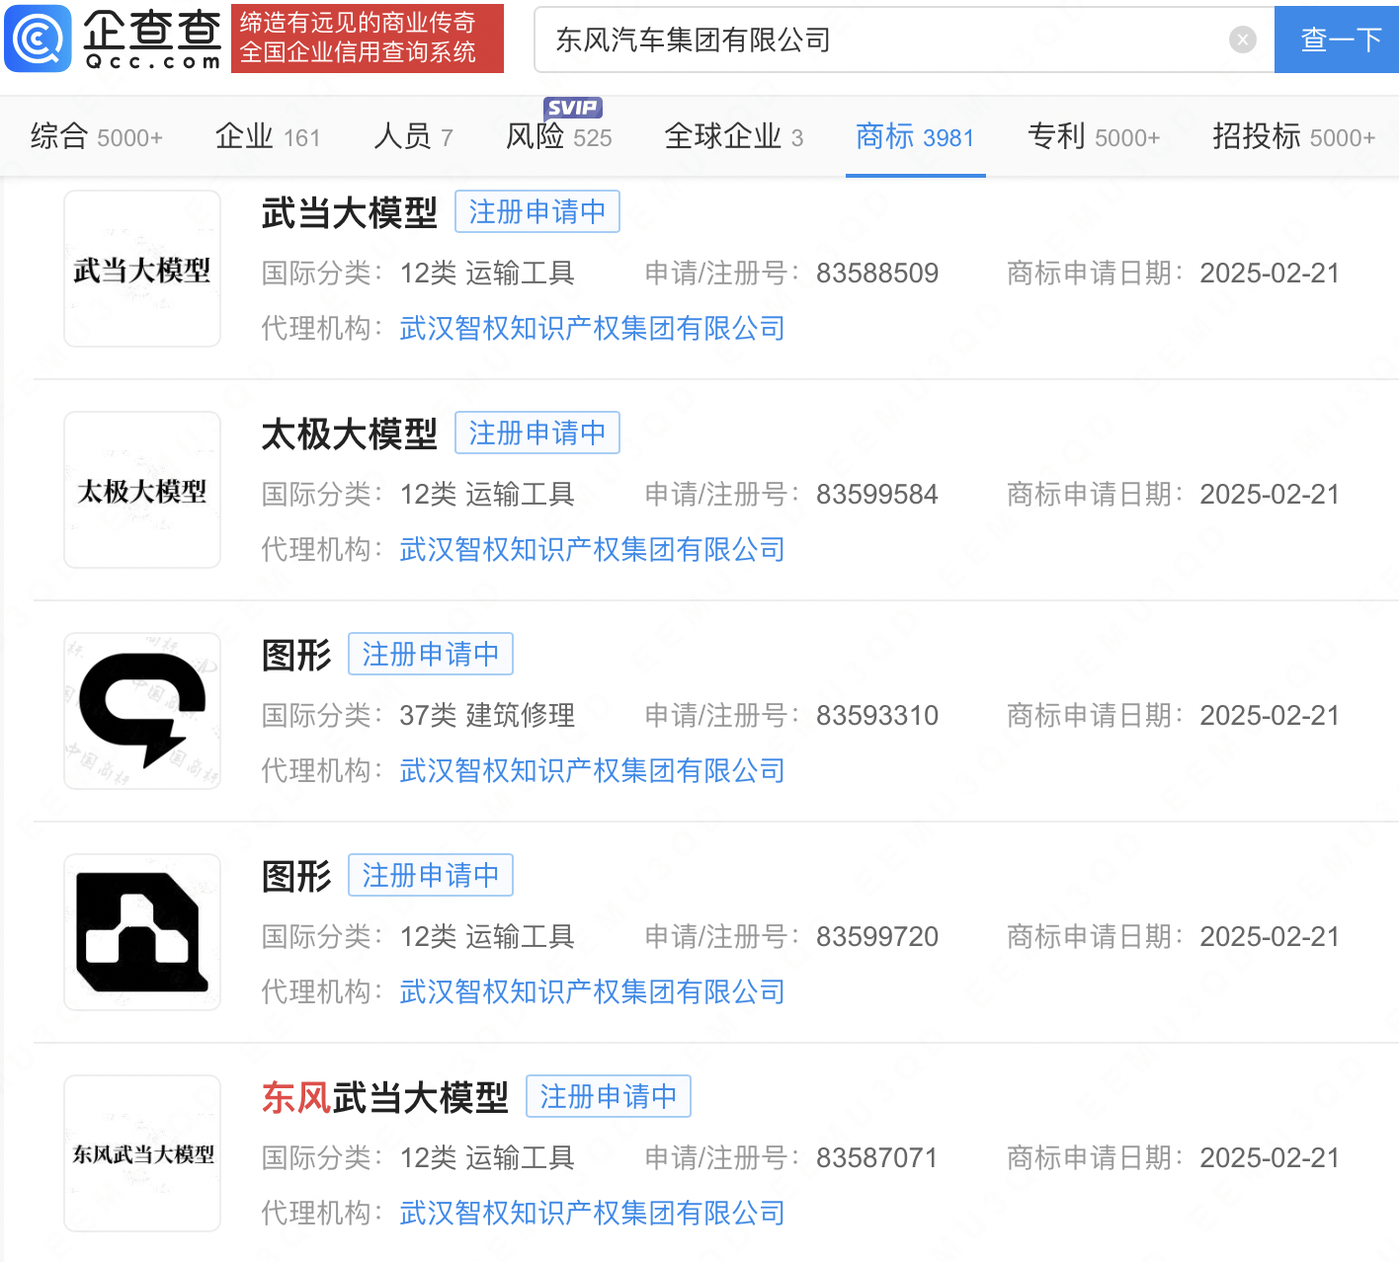Image resolution: width=1399 pixels, height=1262 pixels.
Task: Click the 查一下 search button
Action: [1337, 39]
